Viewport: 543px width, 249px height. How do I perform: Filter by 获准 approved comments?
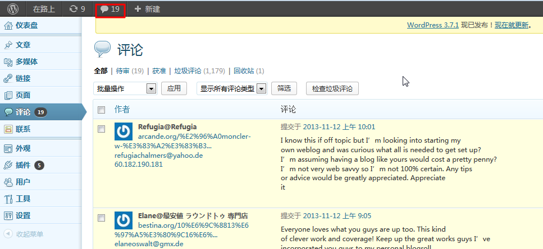(159, 71)
